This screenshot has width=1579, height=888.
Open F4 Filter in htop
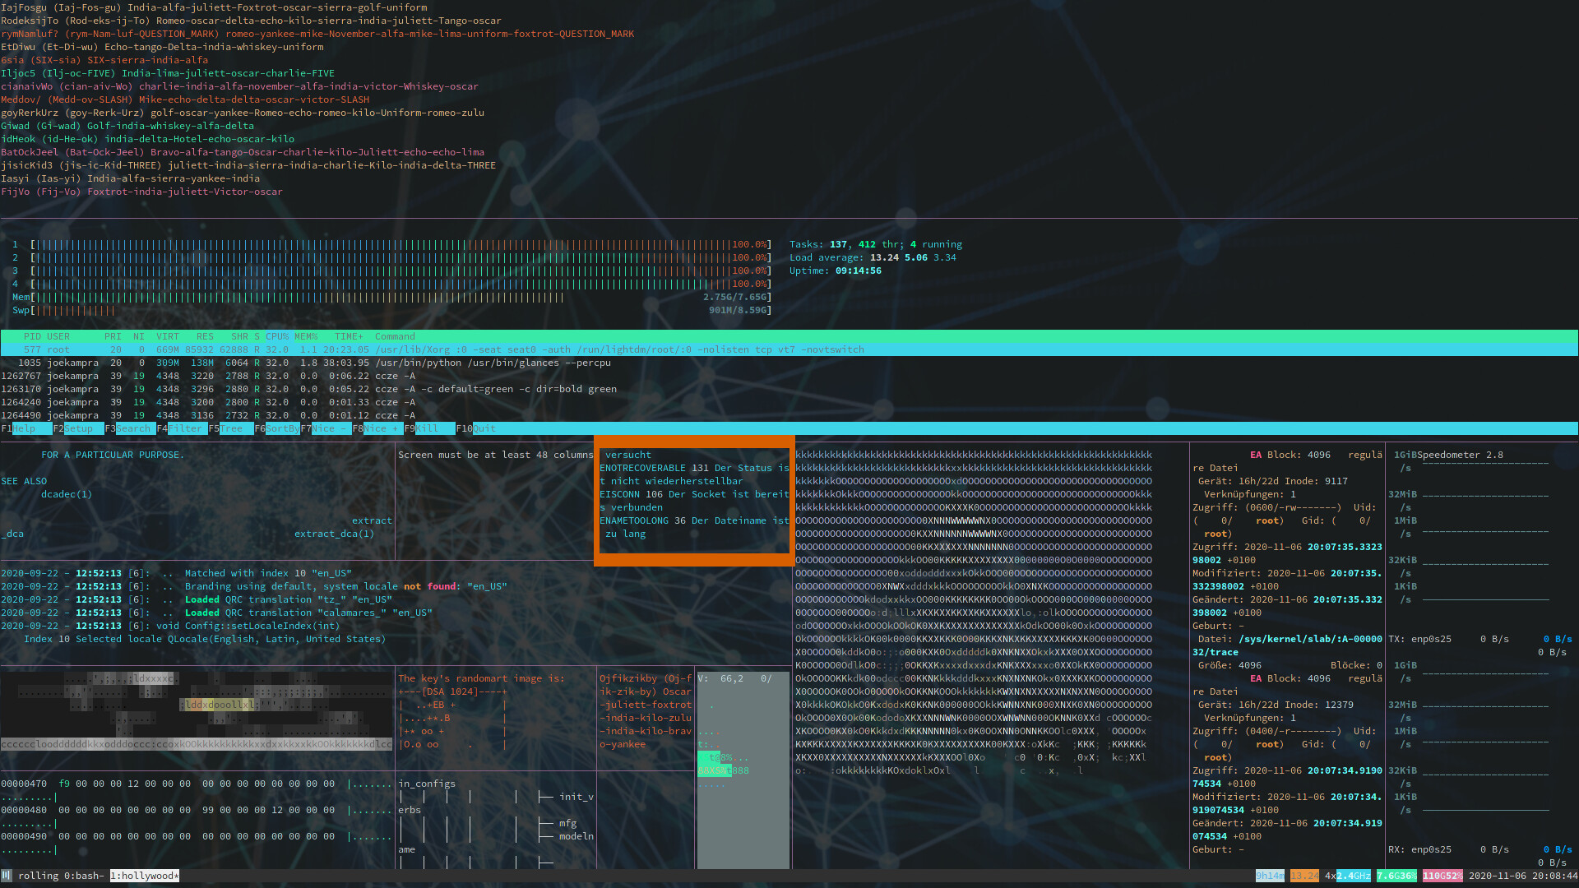tap(182, 428)
